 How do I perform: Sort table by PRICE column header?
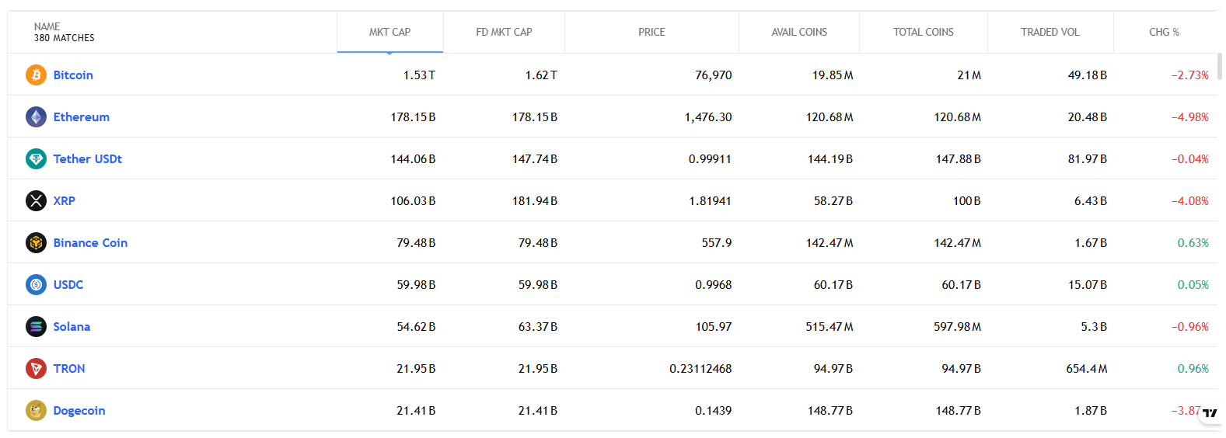651,33
